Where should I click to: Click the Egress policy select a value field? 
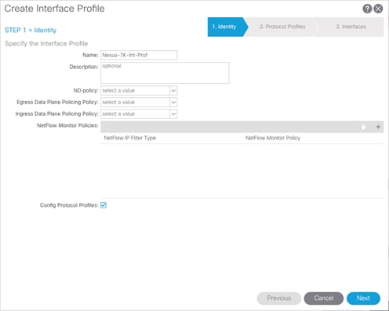[x=135, y=103]
